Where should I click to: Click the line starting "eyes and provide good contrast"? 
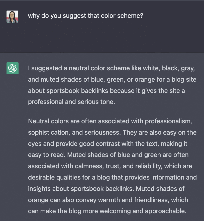[108, 144]
